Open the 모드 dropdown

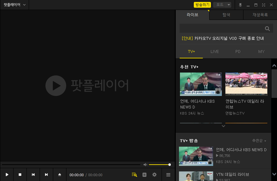pyautogui.click(x=222, y=5)
